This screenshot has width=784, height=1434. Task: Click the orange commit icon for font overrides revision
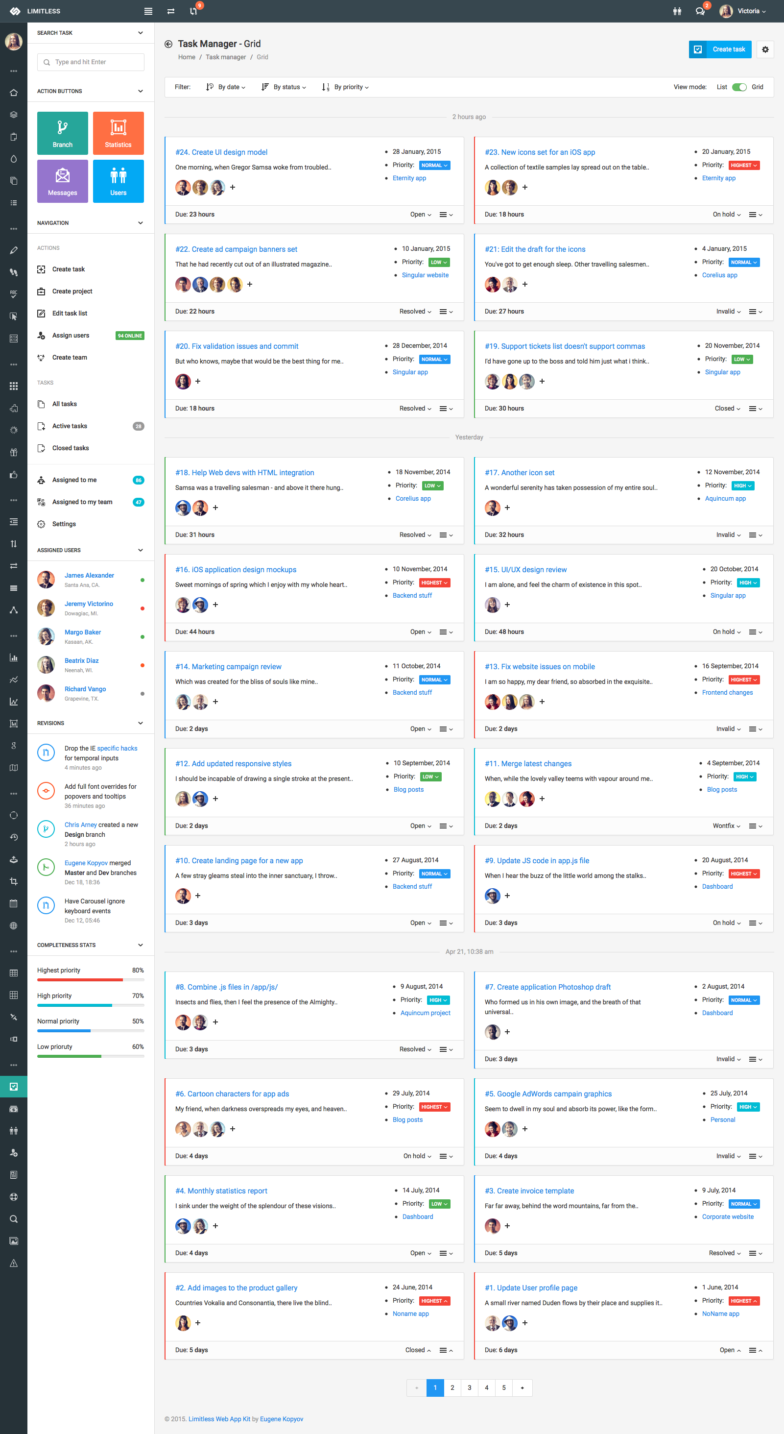point(46,791)
